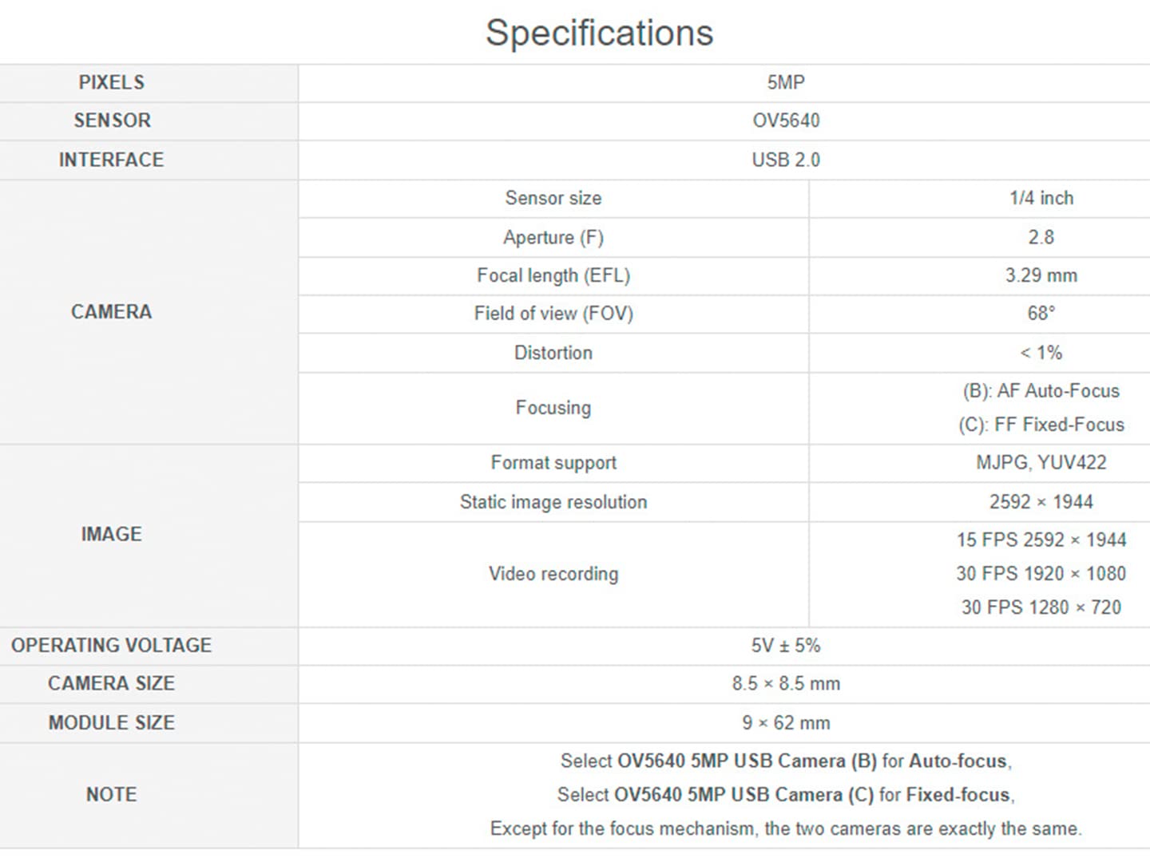Select the 30 FPS 1920 × 1080 entry

point(1041,574)
